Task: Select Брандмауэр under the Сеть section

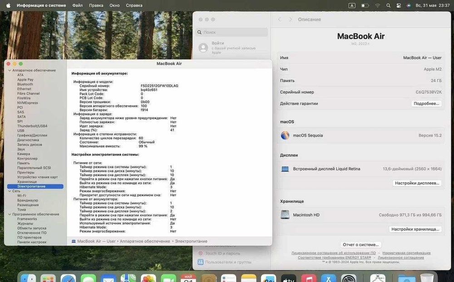Action: coord(28,200)
